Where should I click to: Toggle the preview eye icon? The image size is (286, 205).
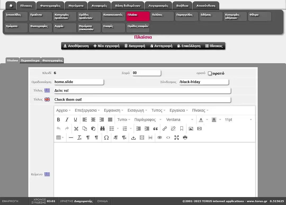159,138
